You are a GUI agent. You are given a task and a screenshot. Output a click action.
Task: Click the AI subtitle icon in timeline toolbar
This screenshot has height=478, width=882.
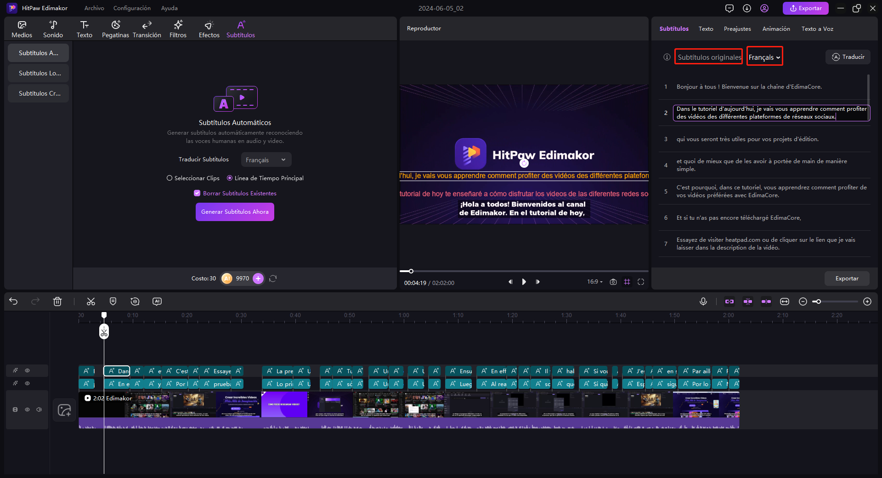tap(157, 302)
